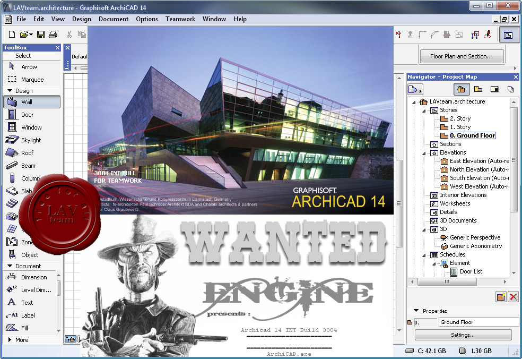
Task: Click the Settings button in Navigator
Action: 463,335
